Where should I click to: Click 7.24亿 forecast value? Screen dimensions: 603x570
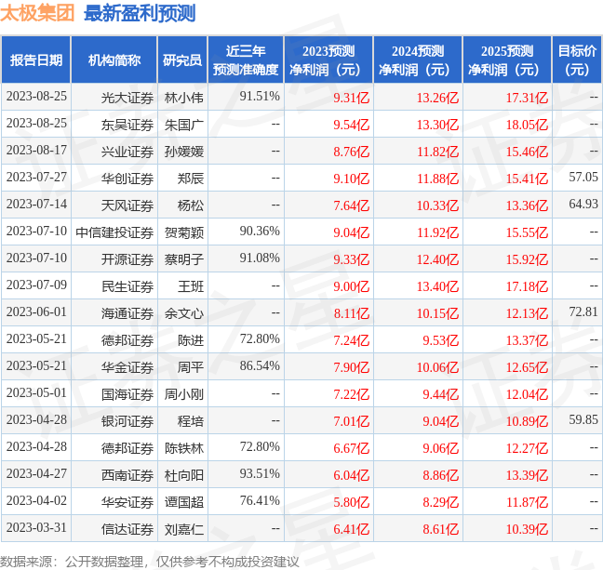pyautogui.click(x=351, y=340)
